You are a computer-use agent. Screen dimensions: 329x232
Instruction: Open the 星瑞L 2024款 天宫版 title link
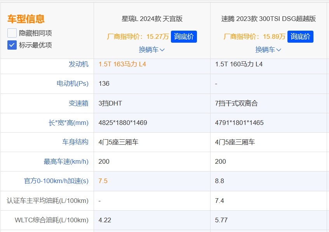[x=152, y=19]
